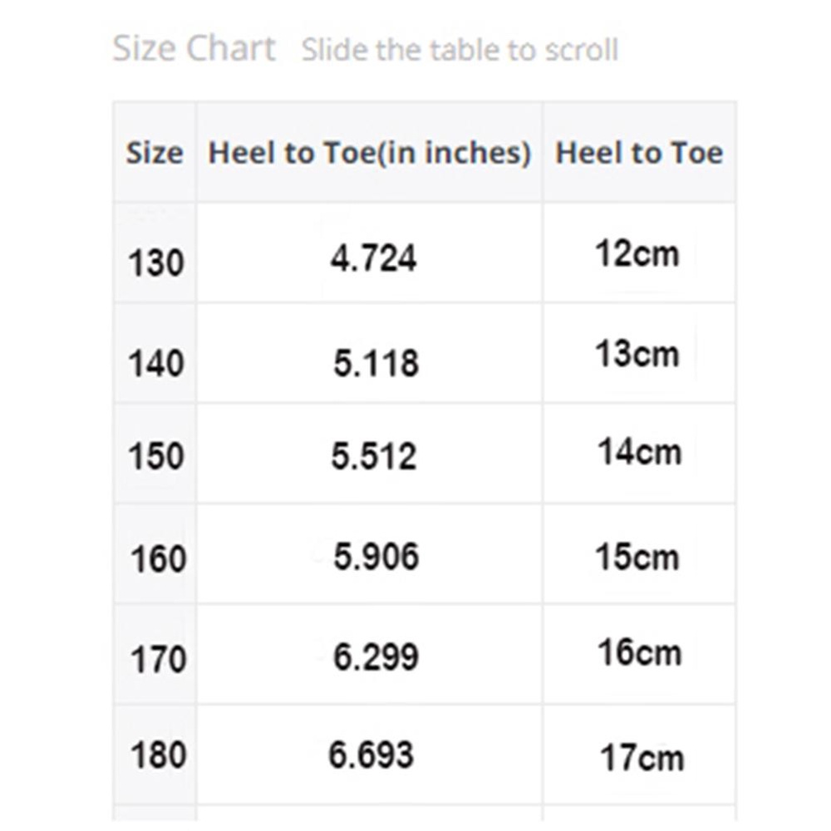Viewport: 831px width, 831px height.
Task: Click the rightmost Heel to Toe header
Action: [x=639, y=153]
